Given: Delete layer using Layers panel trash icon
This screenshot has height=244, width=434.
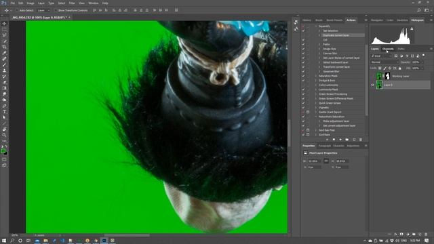Looking at the screenshot, I should click(x=426, y=235).
